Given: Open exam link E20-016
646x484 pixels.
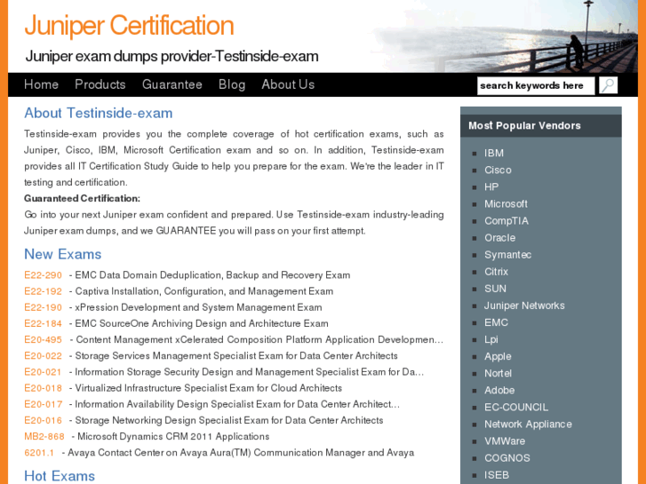Looking at the screenshot, I should pyautogui.click(x=43, y=420).
